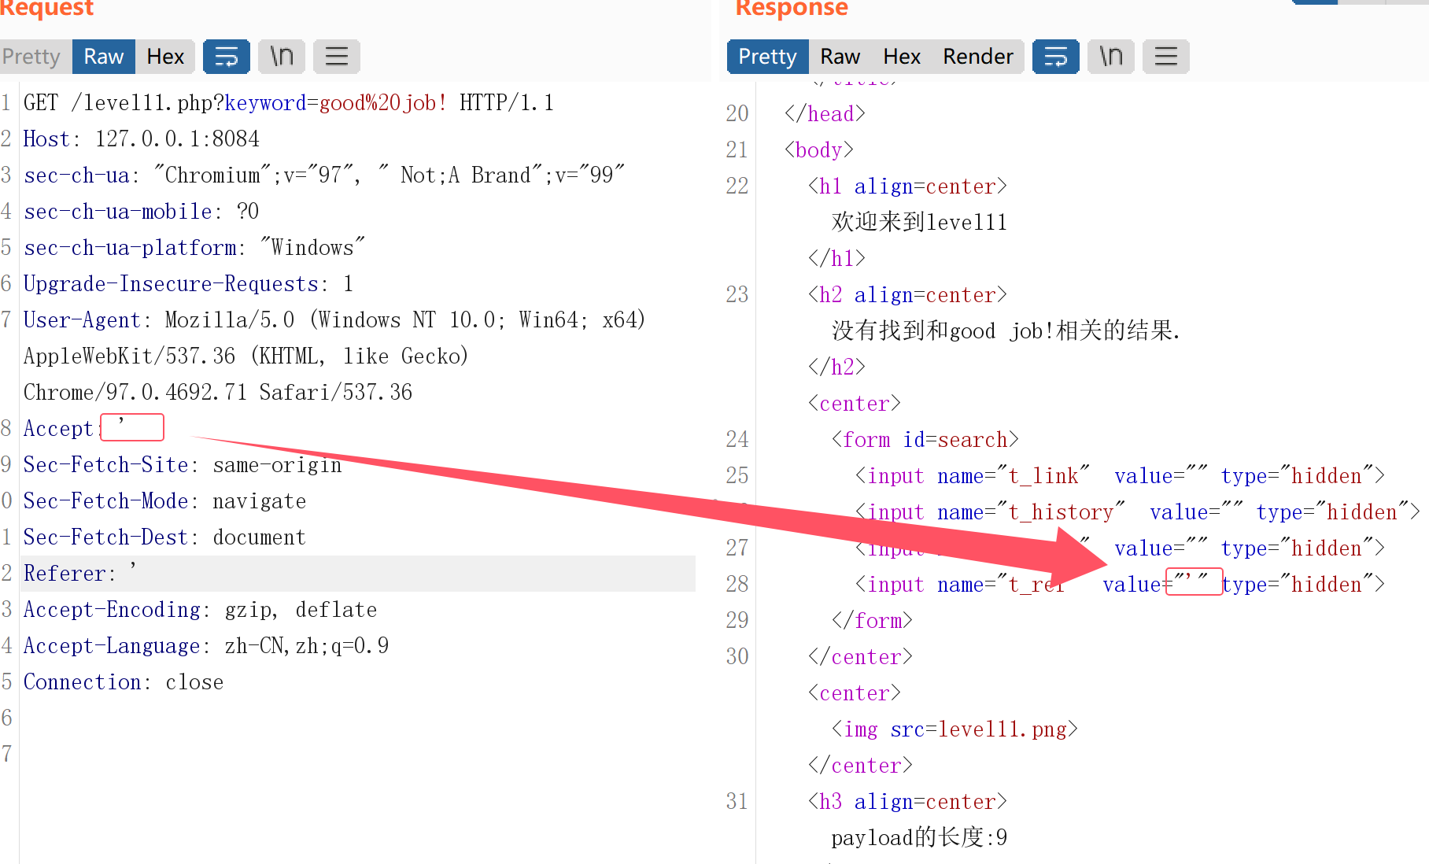Click the Accept-Language: zh-CN header
The width and height of the screenshot is (1429, 864).
click(x=206, y=646)
